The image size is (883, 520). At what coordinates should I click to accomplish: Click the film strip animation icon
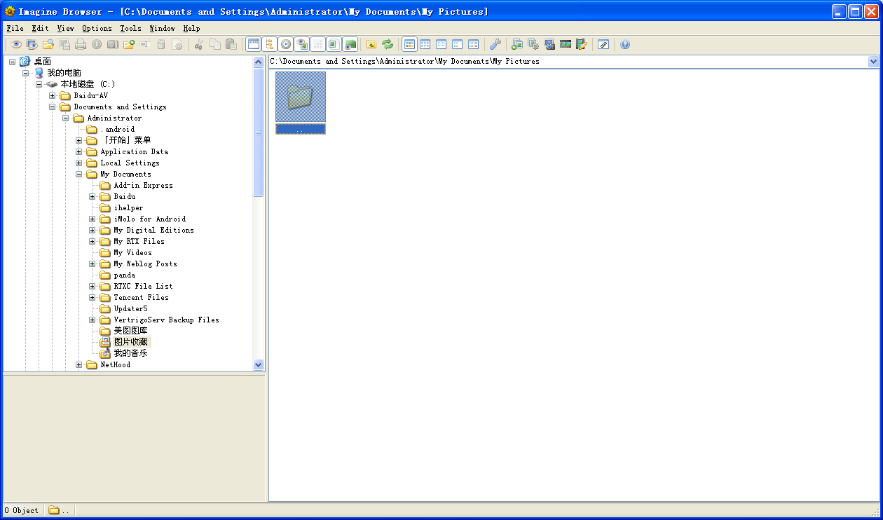(x=566, y=44)
